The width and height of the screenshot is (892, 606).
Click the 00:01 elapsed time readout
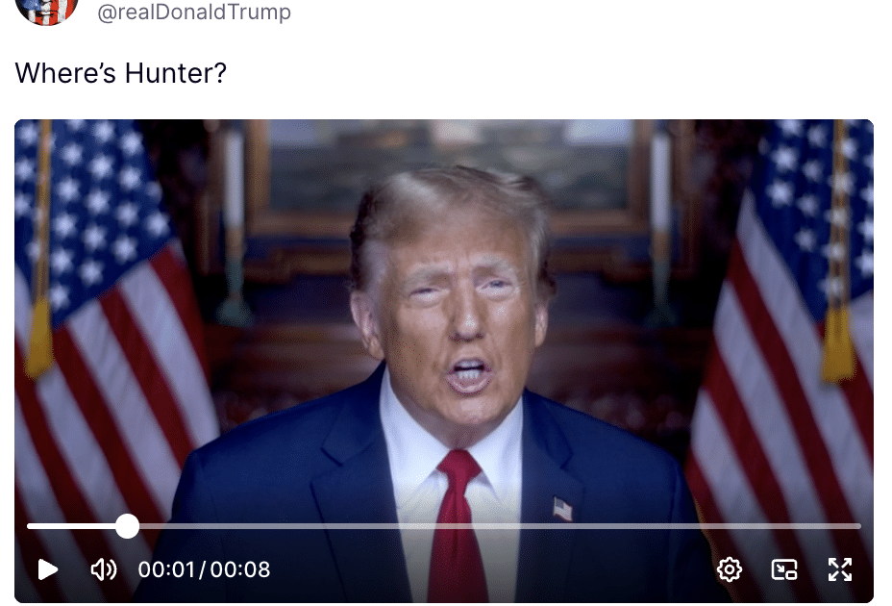pyautogui.click(x=166, y=569)
